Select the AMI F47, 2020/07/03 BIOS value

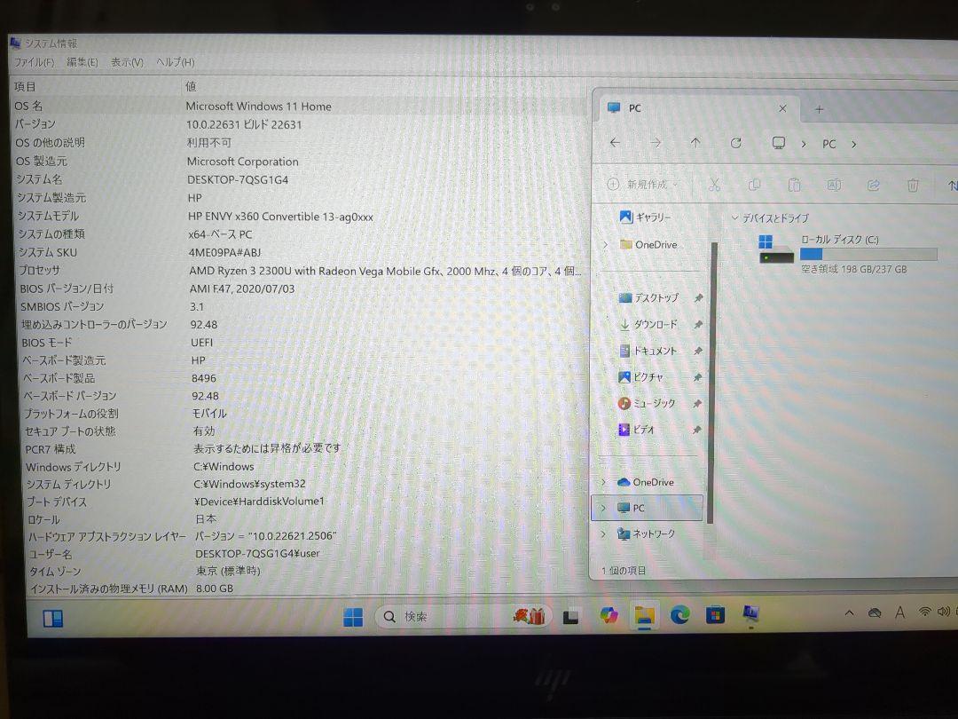point(242,288)
